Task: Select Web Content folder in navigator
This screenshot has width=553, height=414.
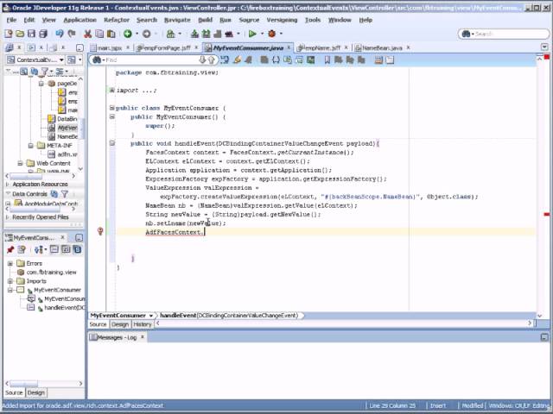Action: [54, 163]
